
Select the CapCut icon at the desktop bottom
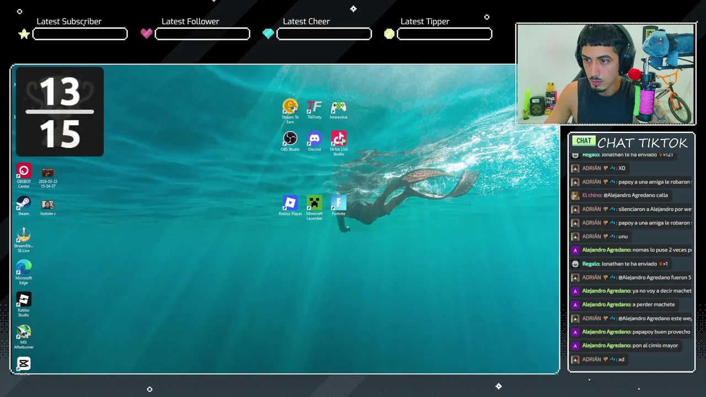(24, 365)
